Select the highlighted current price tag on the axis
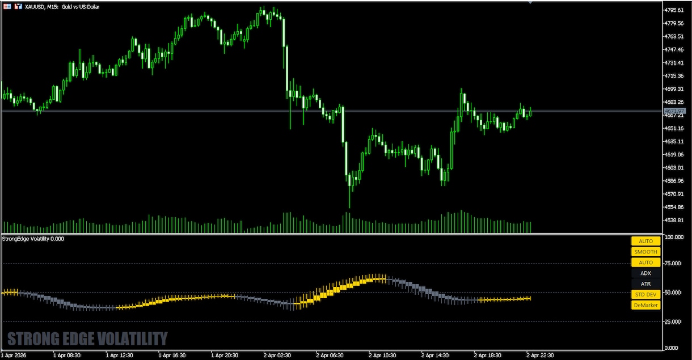Viewport: 692px width, 360px height. point(674,111)
